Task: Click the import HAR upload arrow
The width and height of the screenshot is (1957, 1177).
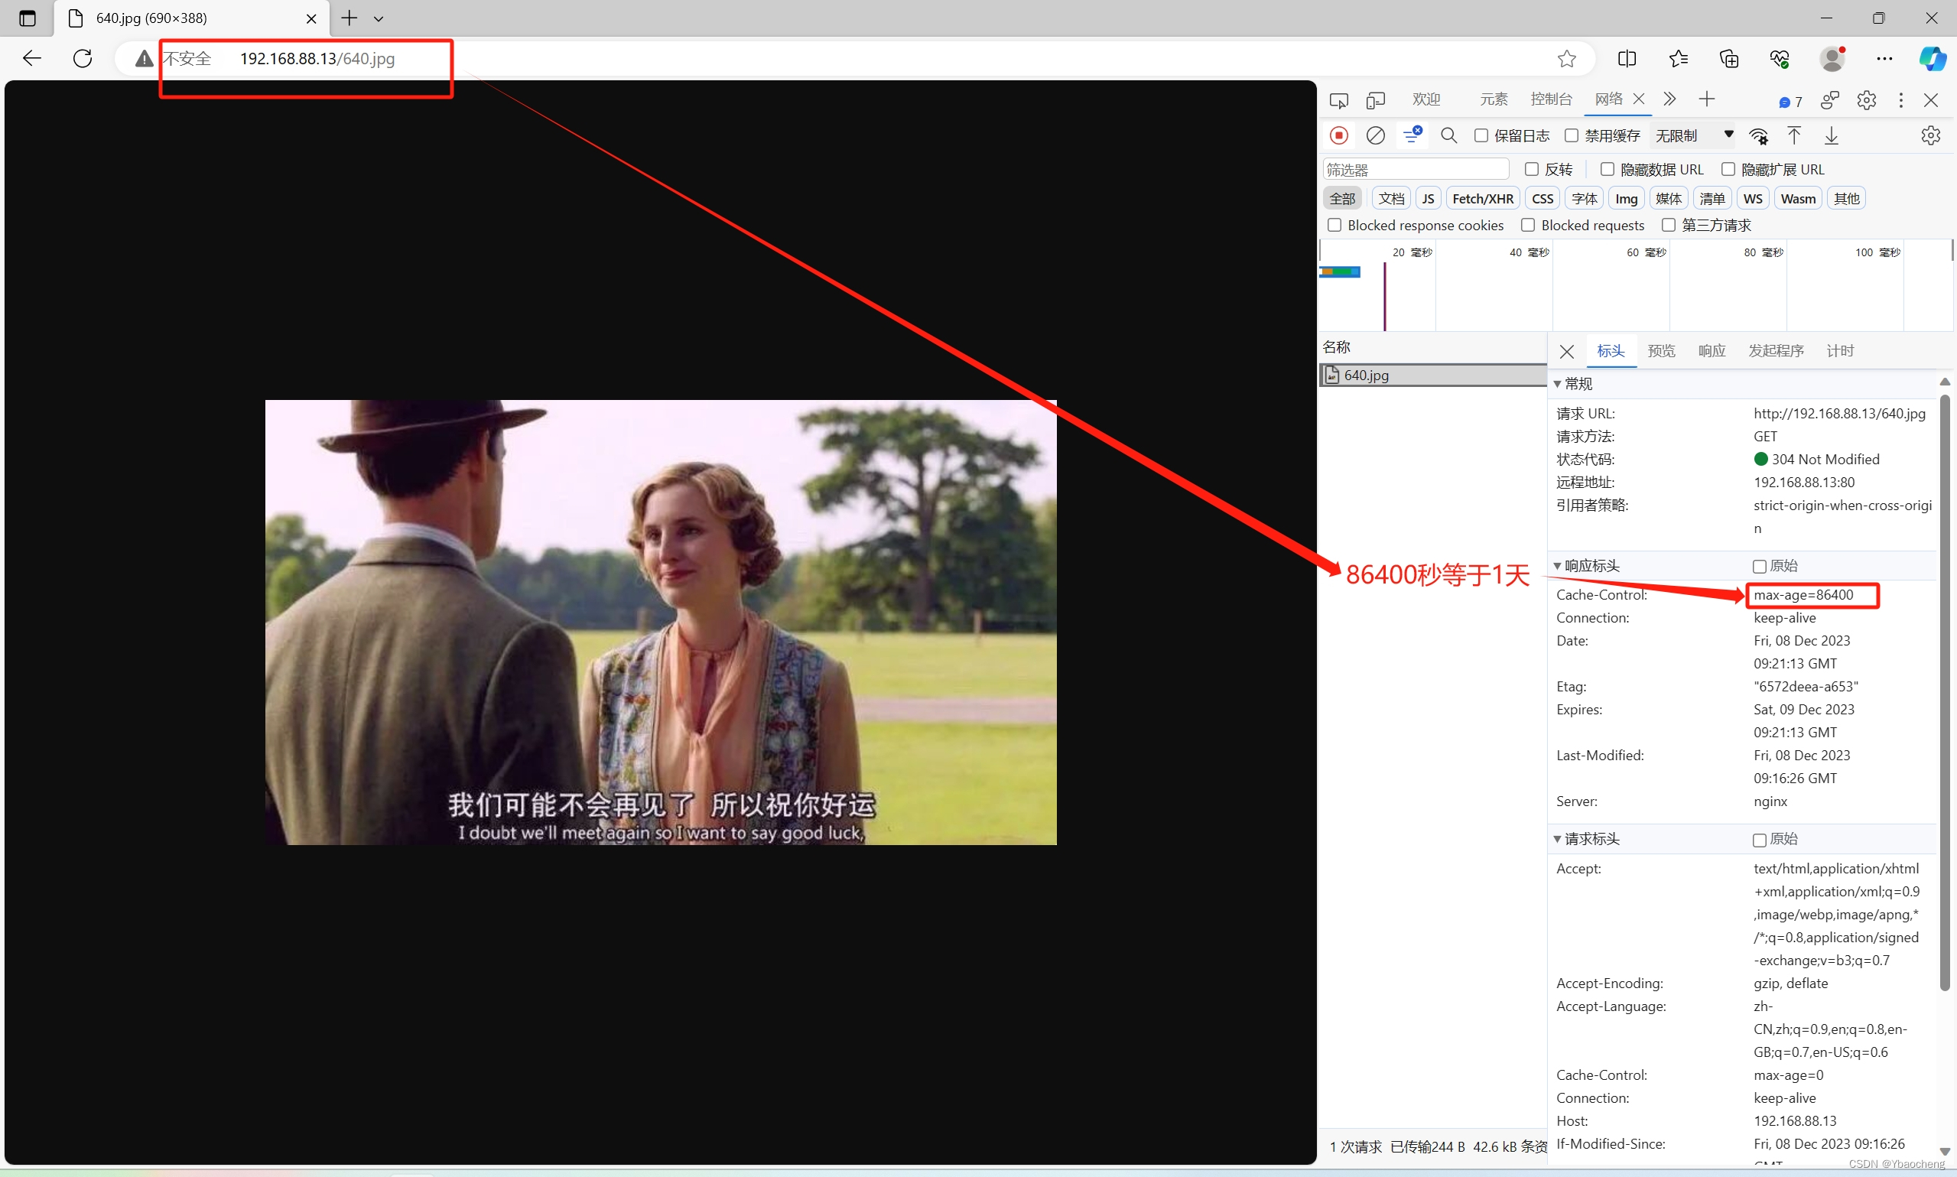Action: pyautogui.click(x=1793, y=135)
